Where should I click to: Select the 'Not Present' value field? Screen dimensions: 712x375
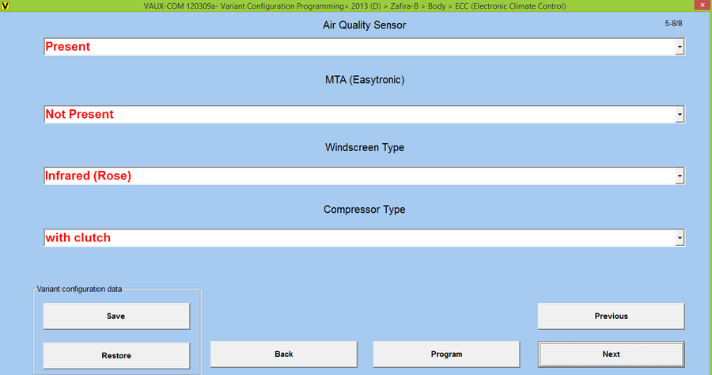(356, 115)
